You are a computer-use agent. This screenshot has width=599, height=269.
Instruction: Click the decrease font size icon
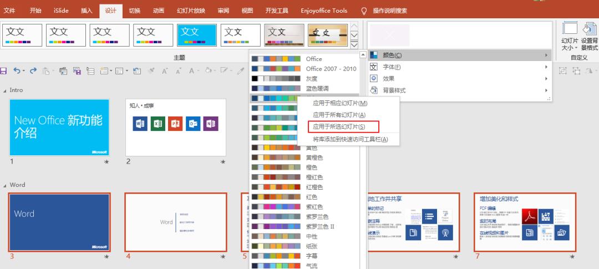[x=178, y=70]
